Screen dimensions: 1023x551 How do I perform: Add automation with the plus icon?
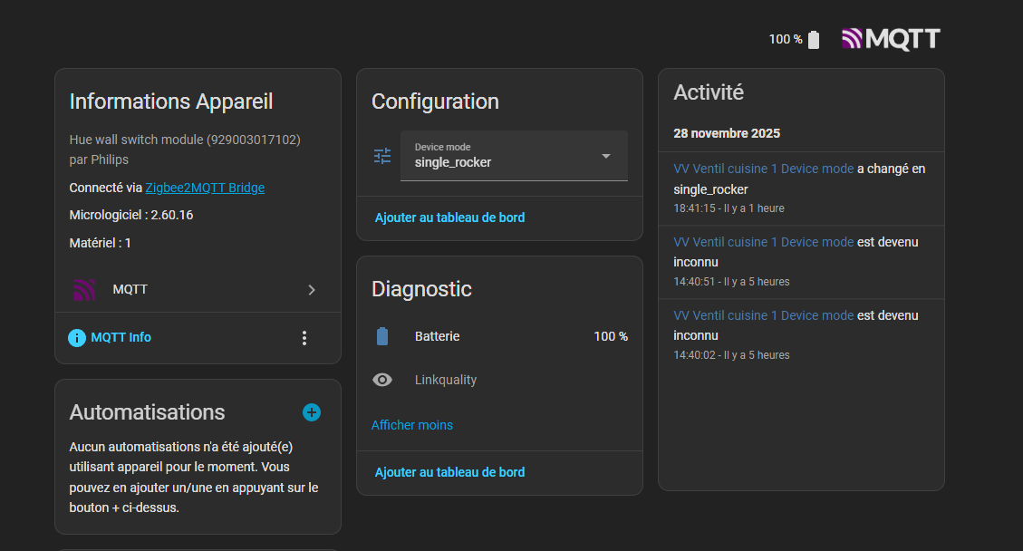click(x=312, y=412)
